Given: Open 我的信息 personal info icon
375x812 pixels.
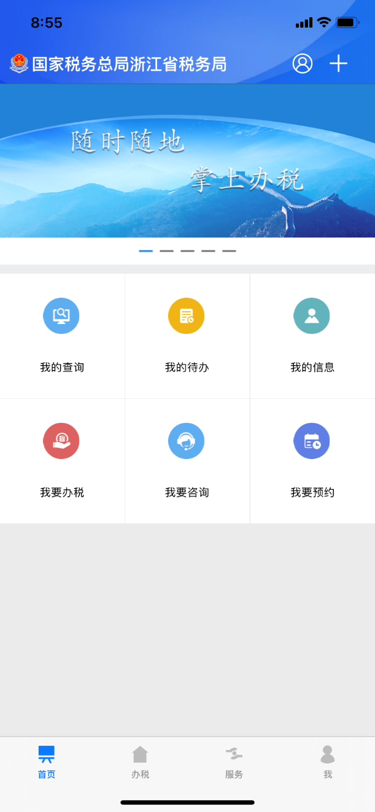Looking at the screenshot, I should tap(312, 316).
